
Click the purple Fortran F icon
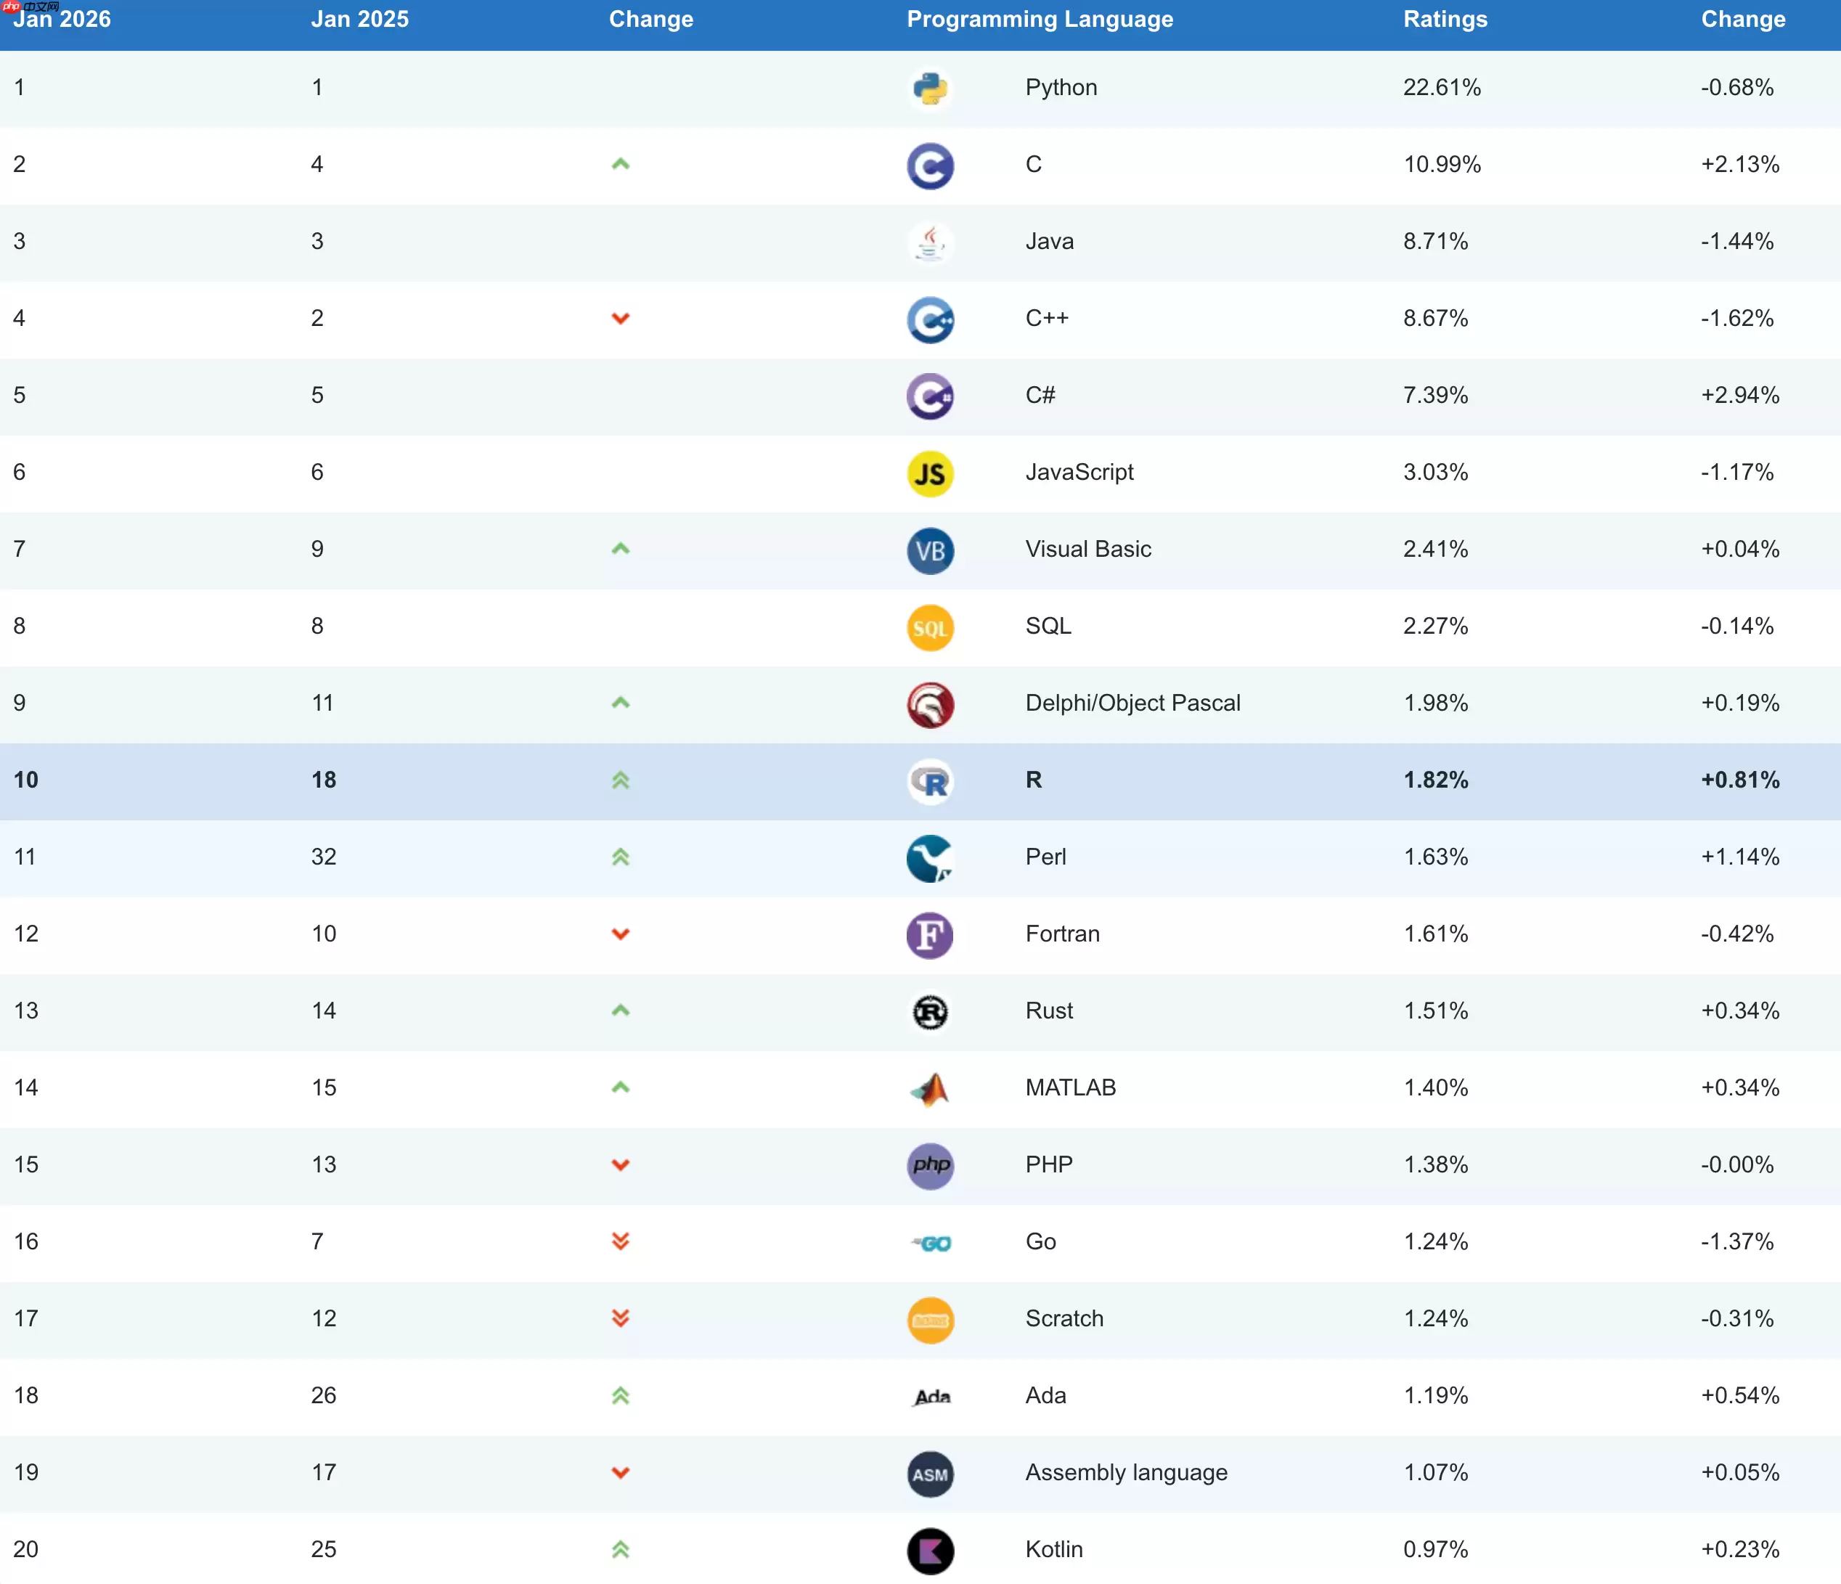[x=930, y=936]
